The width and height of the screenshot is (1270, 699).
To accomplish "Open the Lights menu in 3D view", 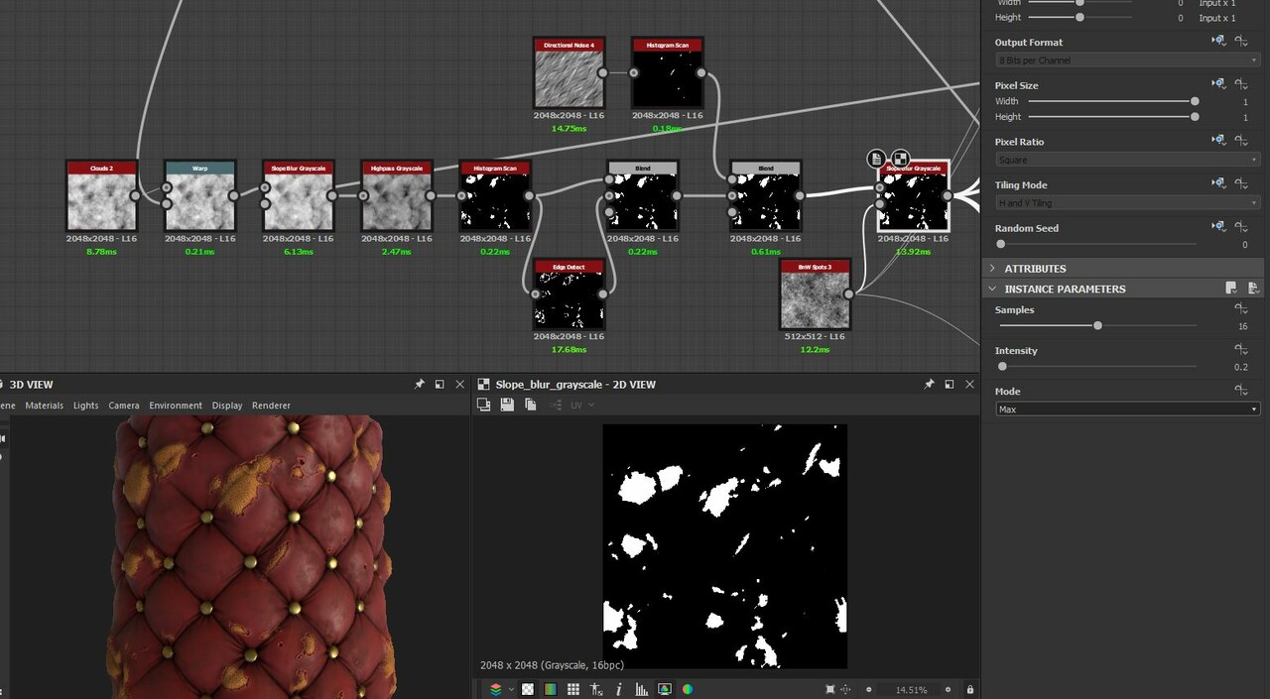I will 86,406.
